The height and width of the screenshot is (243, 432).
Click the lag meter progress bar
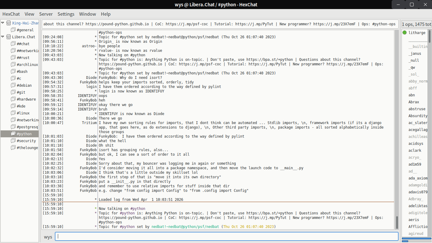pos(416,239)
